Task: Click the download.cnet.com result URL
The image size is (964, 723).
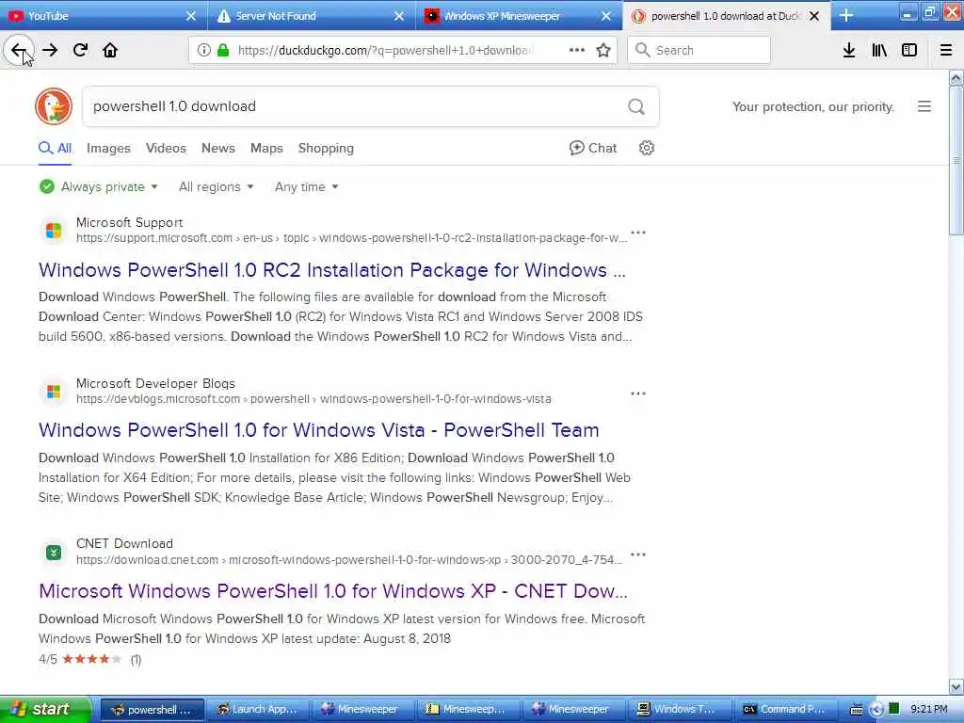Action: (349, 560)
